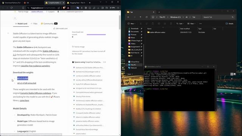Click the Brave rewards triangle icon
This screenshot has width=242, height=136.
coord(68,8)
